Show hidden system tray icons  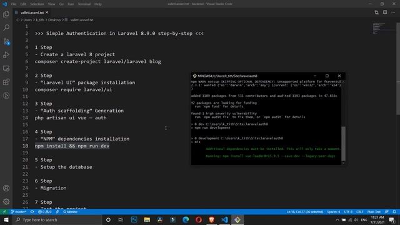tap(337, 219)
